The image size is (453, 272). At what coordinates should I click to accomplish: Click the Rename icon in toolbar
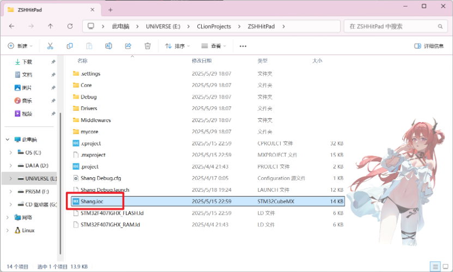click(108, 46)
